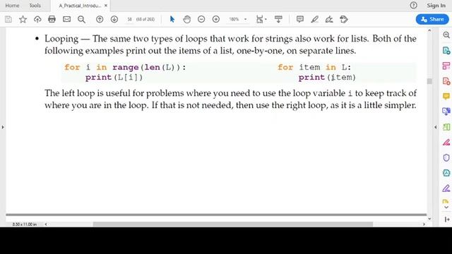
Task: Activate the hand pan tool
Action: (186, 19)
